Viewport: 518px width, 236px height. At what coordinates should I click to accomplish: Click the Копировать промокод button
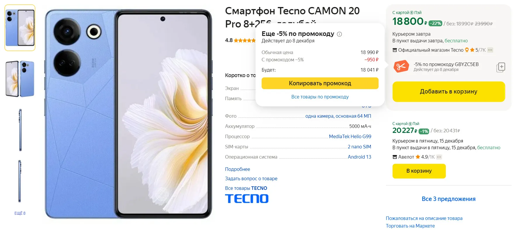[x=320, y=83]
